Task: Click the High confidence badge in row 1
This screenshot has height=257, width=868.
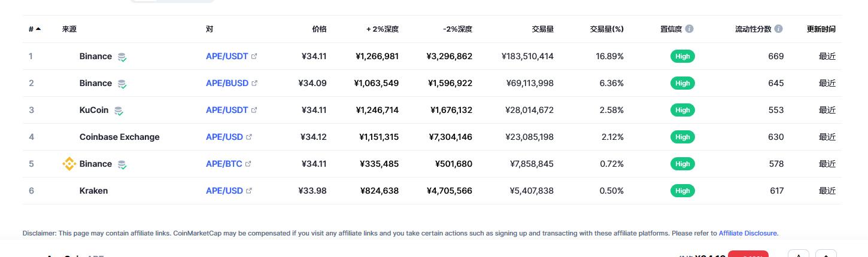Action: click(682, 56)
